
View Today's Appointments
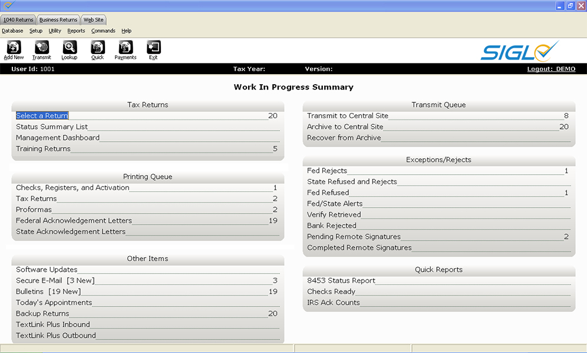(54, 302)
